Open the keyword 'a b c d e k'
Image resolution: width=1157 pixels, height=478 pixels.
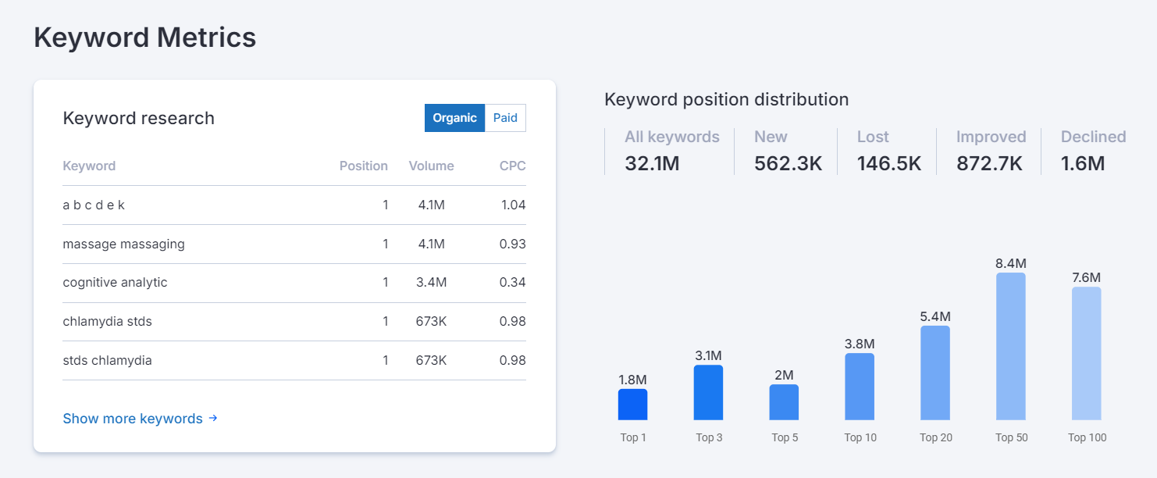click(94, 205)
